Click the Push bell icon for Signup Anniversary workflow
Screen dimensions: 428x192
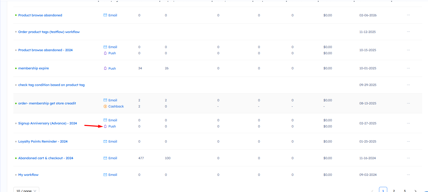coord(105,126)
